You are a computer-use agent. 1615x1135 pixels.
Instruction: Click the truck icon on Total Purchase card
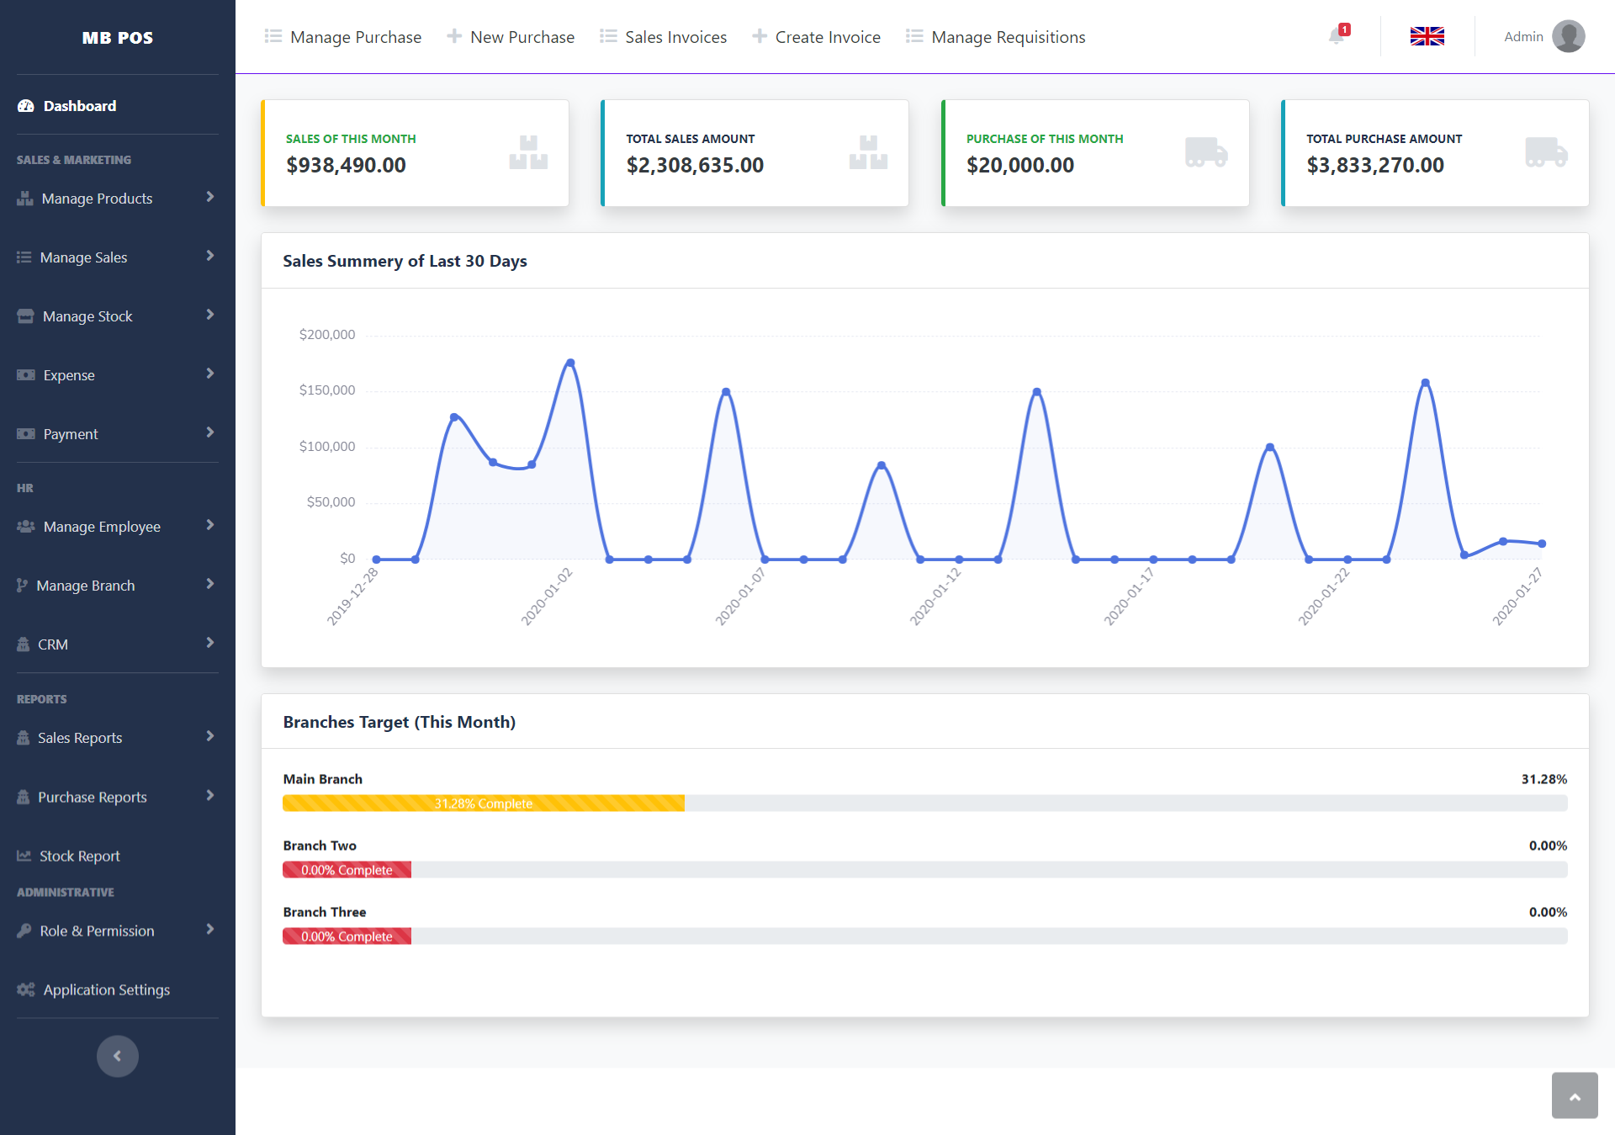coord(1545,152)
